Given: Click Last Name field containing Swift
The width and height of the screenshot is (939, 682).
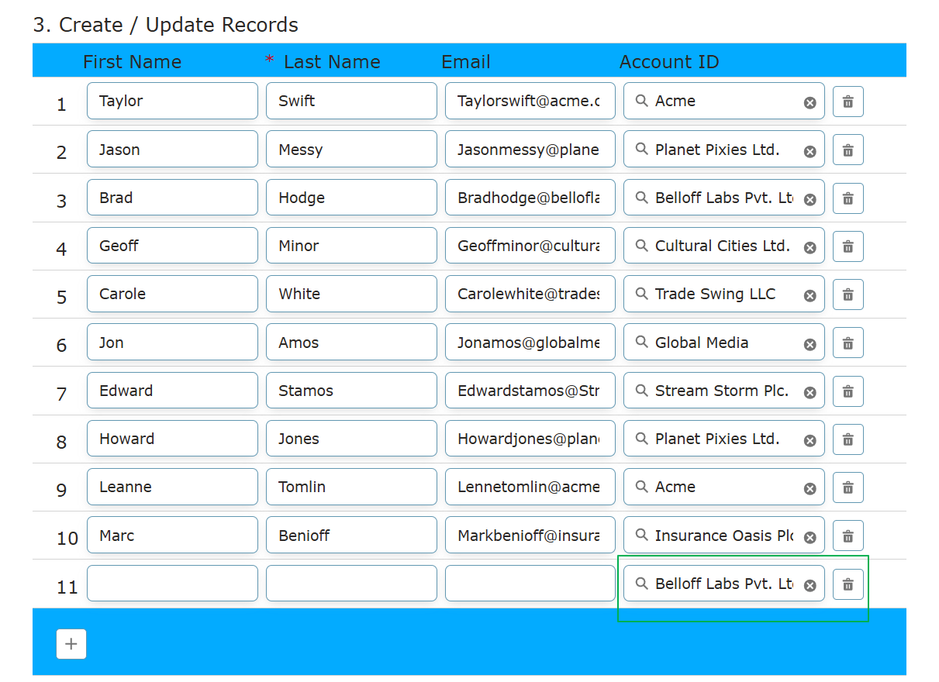Looking at the screenshot, I should [351, 101].
